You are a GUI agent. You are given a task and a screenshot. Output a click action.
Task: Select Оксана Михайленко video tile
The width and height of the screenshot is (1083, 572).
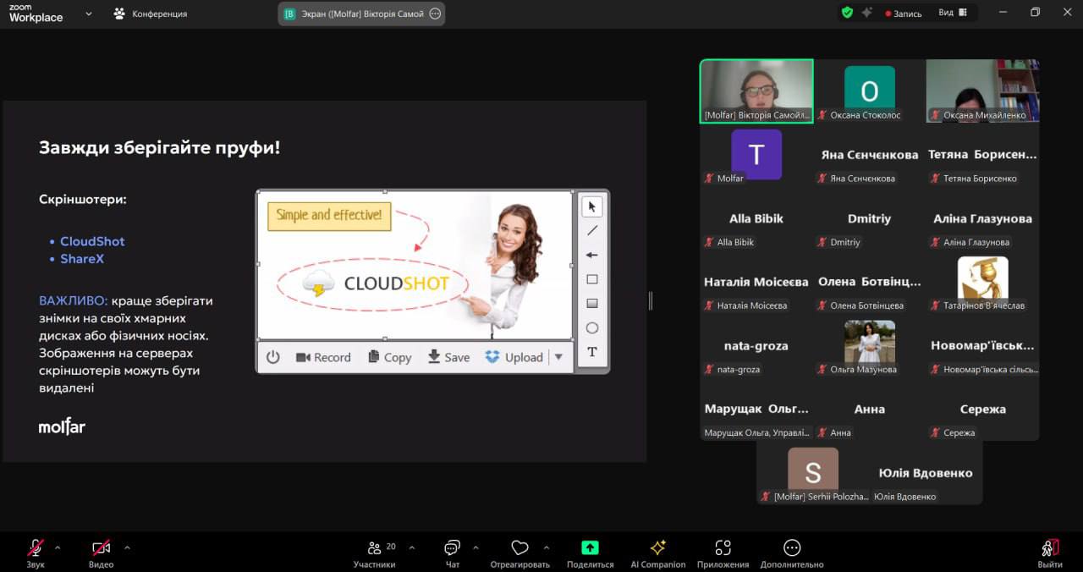tap(982, 91)
